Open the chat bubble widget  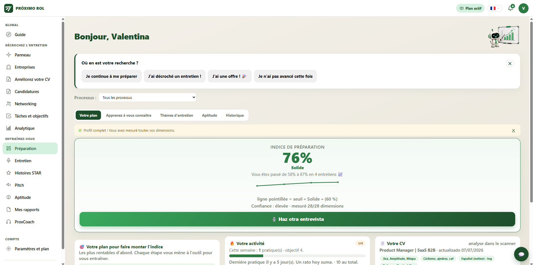click(x=521, y=254)
